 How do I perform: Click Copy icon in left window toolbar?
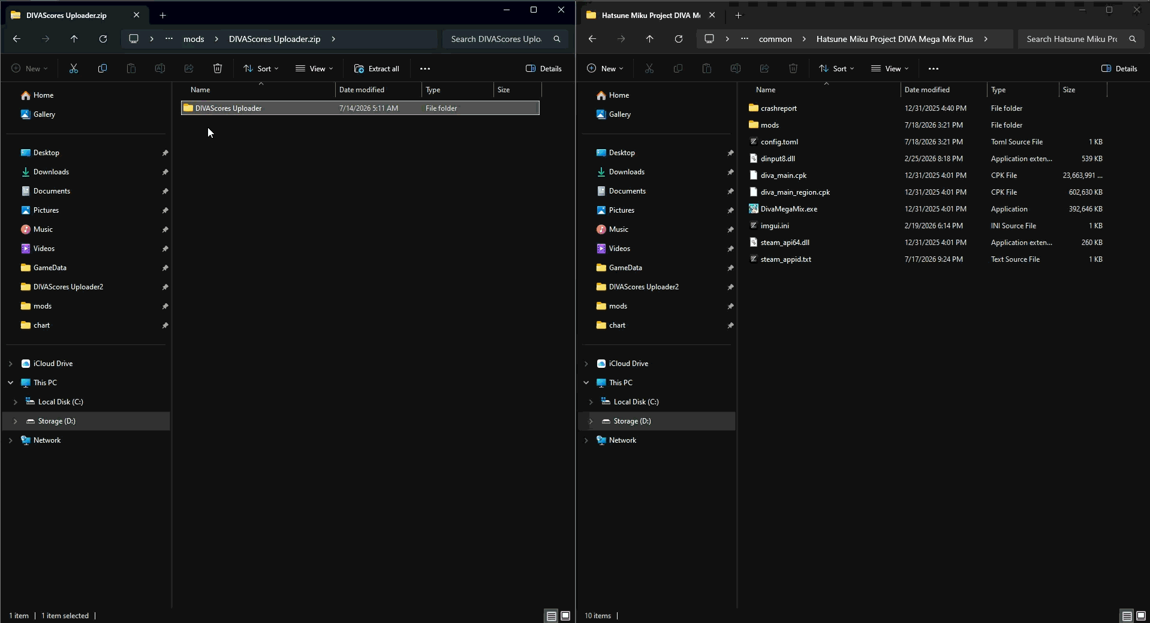click(x=103, y=69)
